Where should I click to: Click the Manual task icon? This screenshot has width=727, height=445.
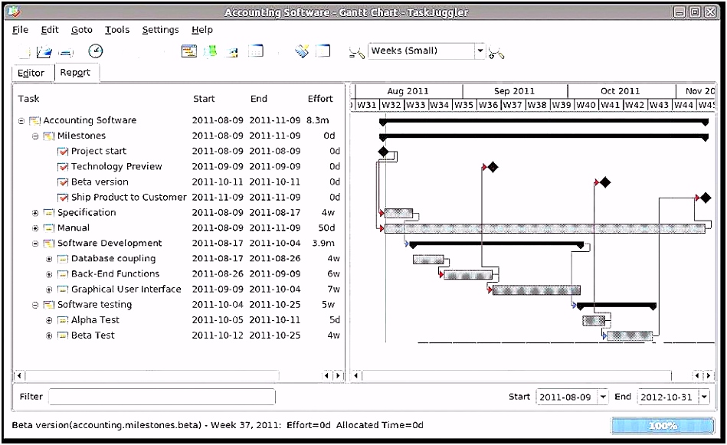(49, 228)
